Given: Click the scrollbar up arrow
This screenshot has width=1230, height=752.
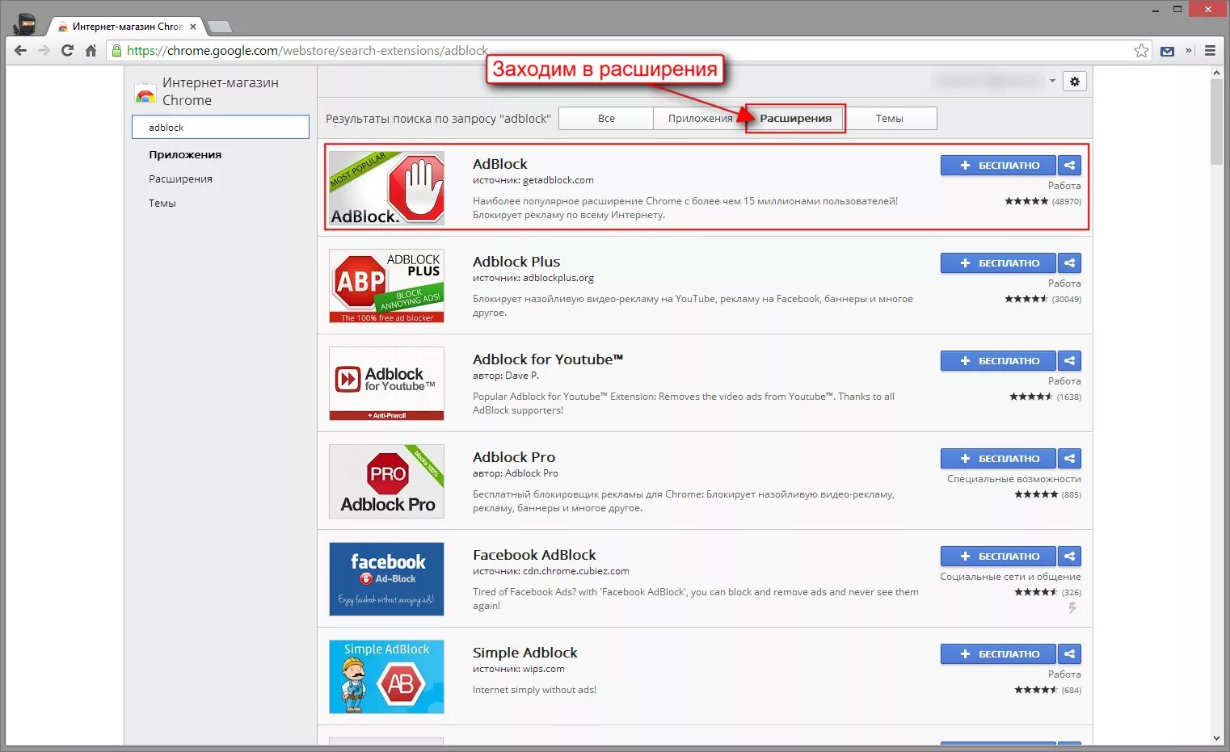Looking at the screenshot, I should (1216, 73).
